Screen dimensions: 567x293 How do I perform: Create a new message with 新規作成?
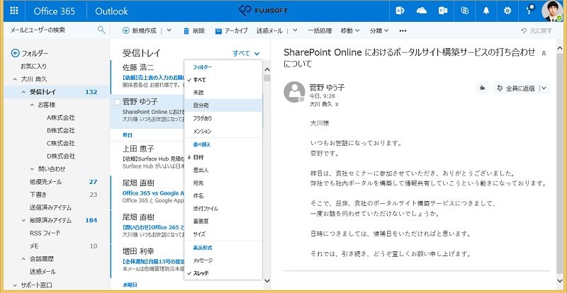coord(140,30)
